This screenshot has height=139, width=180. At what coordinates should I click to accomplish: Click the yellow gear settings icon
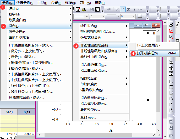(x=84, y=9)
